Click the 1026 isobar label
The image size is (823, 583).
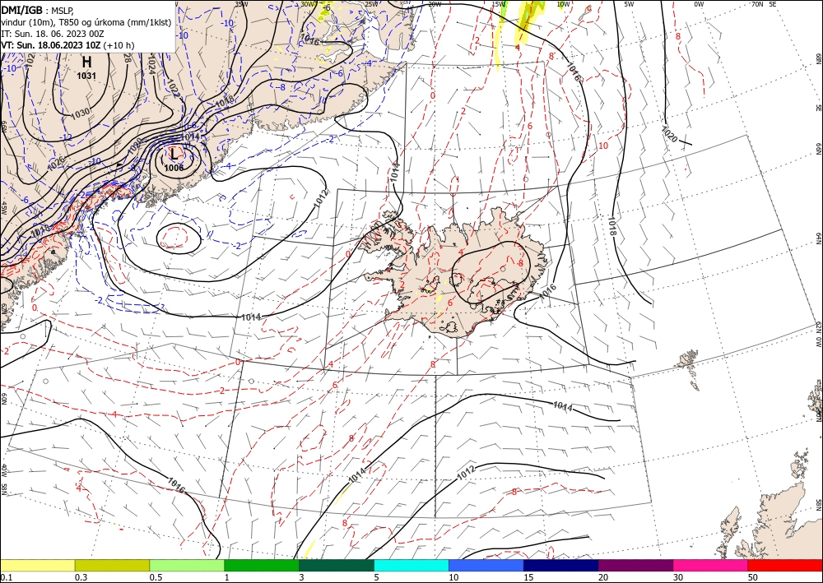55,164
